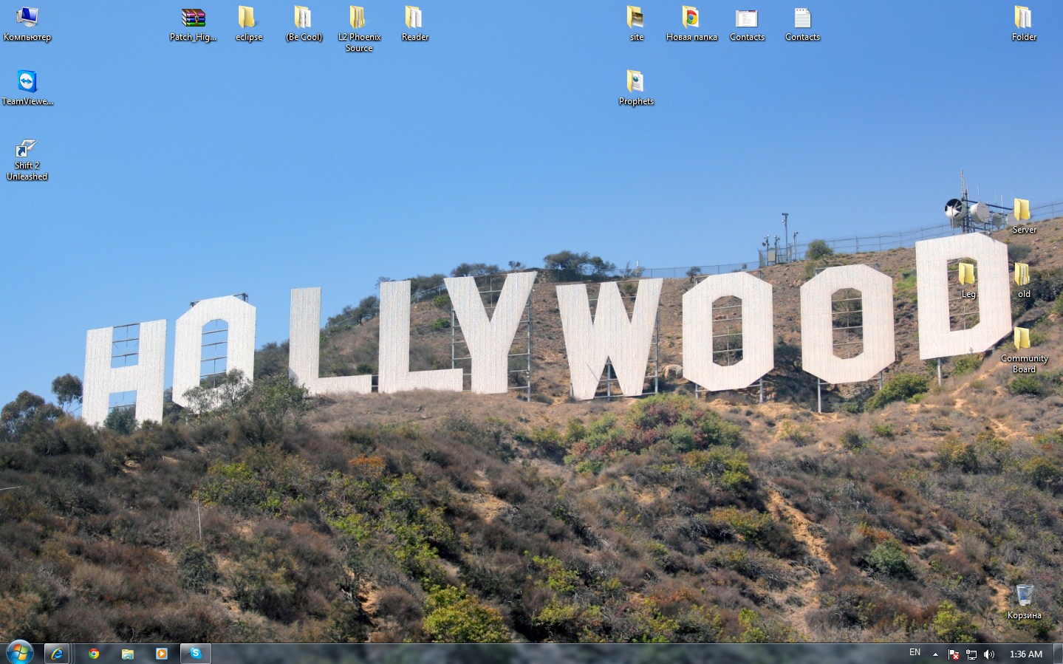Image resolution: width=1063 pixels, height=664 pixels.
Task: Select the Server folder icon
Action: (x=1024, y=216)
